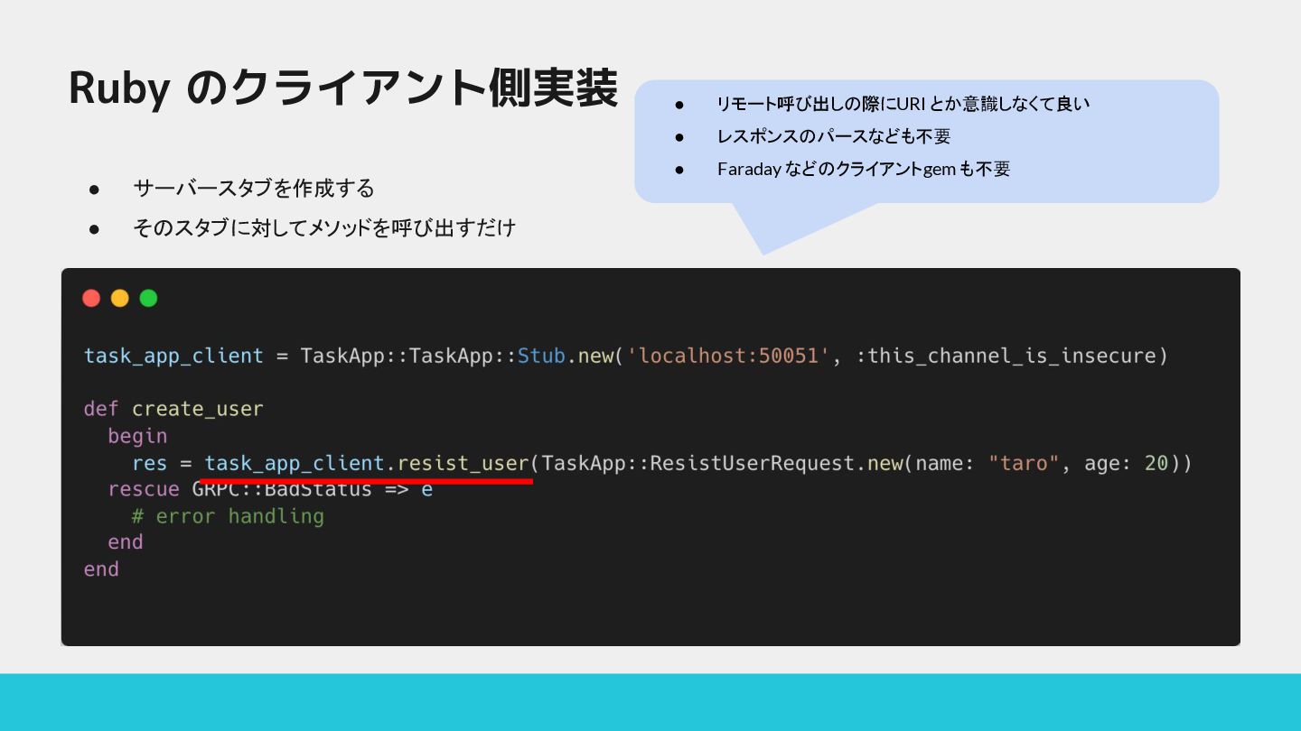
Task: Click the underlined "resist_user" method call
Action: 463,464
